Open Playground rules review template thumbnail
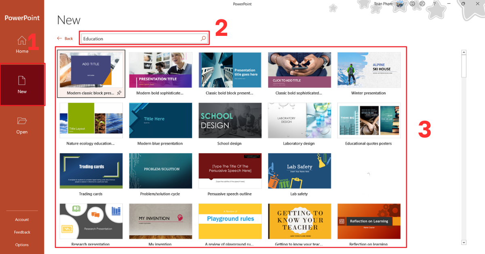485x254 pixels. click(230, 221)
